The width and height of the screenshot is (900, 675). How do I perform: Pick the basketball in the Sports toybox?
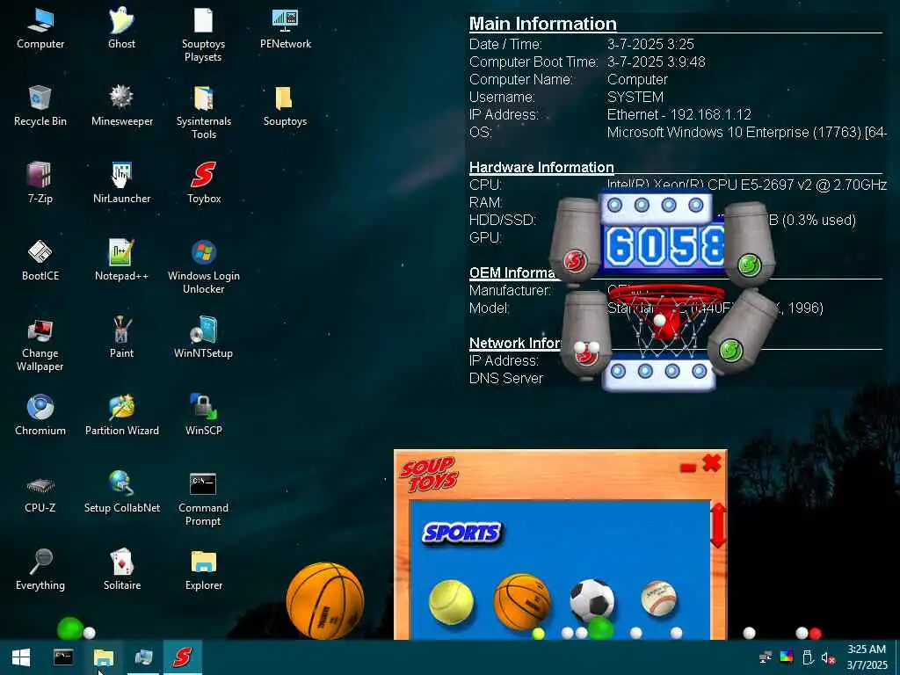[522, 601]
